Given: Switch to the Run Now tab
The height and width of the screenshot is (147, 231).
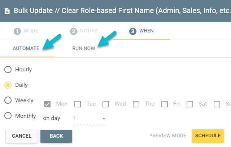Looking at the screenshot, I should click(x=84, y=48).
